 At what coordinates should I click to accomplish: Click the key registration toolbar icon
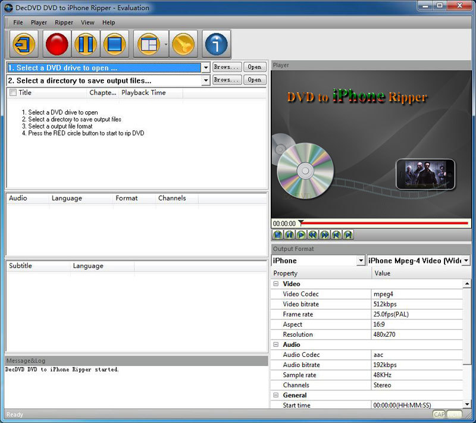click(183, 44)
